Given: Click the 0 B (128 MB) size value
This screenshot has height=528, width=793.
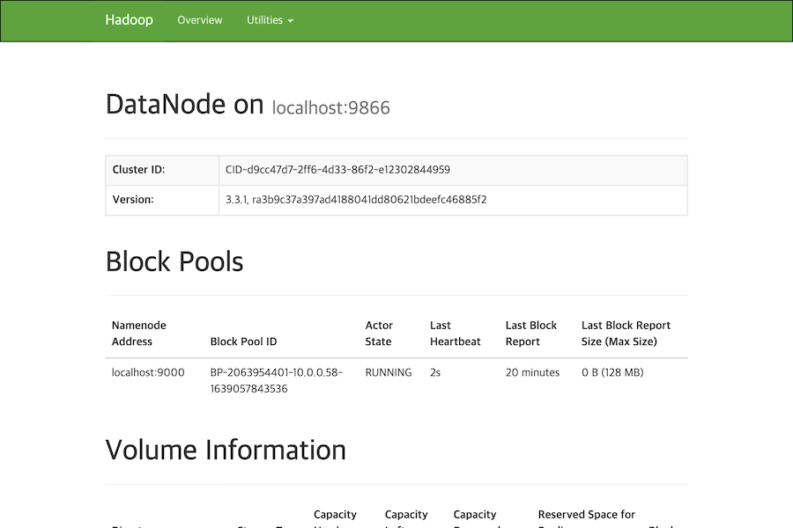Looking at the screenshot, I should pos(611,372).
